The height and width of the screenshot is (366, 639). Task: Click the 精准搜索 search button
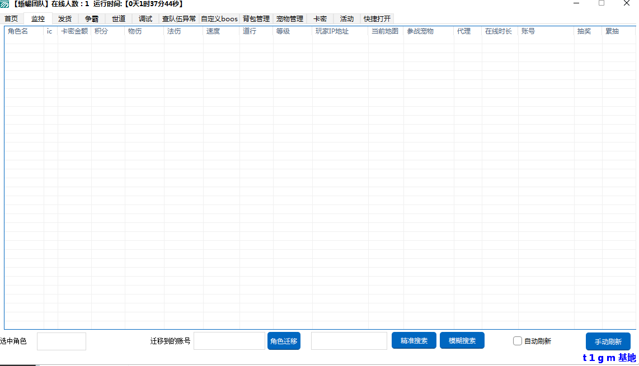coord(414,340)
